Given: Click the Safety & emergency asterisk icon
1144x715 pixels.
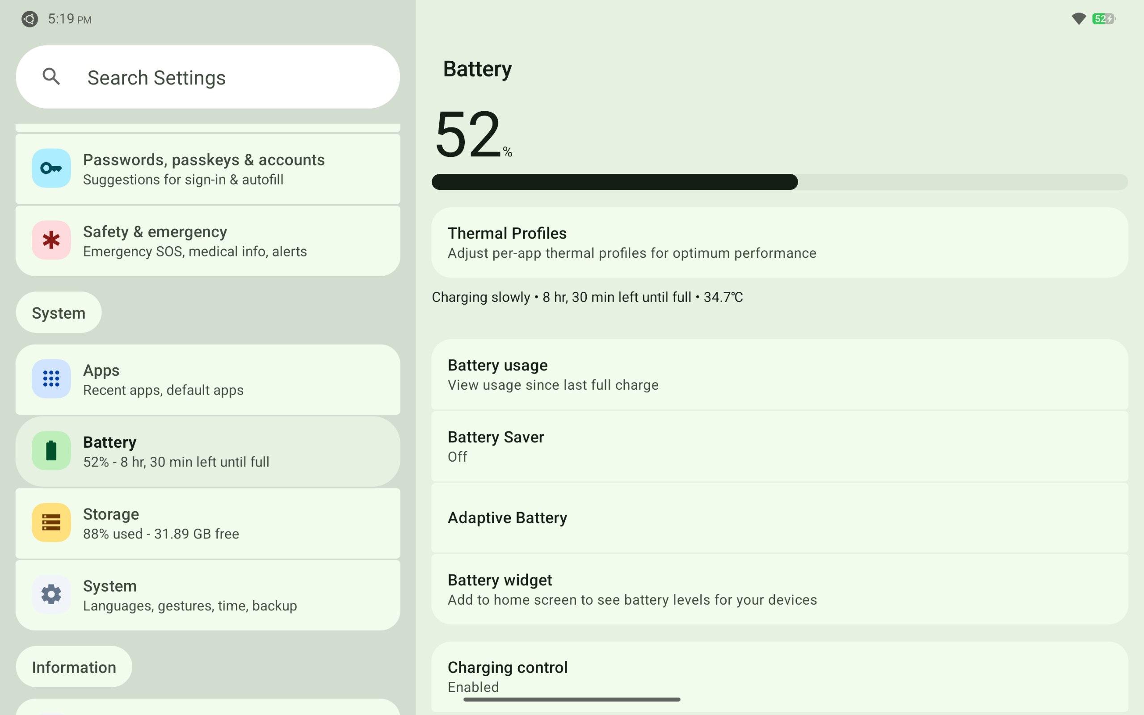Looking at the screenshot, I should [51, 240].
